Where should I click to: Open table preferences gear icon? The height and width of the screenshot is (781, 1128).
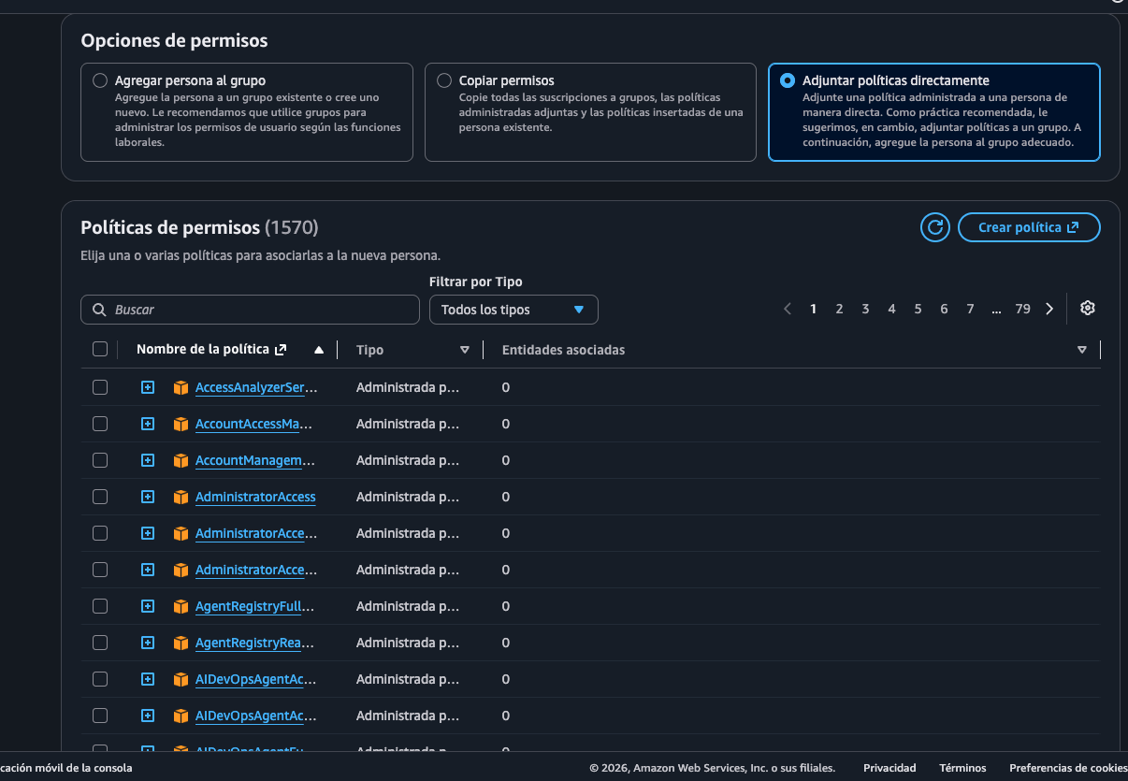coord(1087,309)
